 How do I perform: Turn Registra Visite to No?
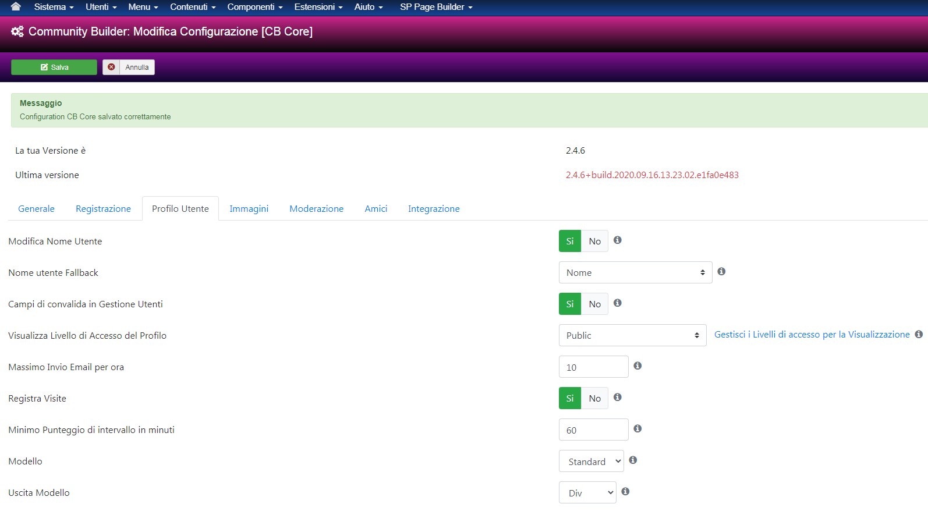[x=594, y=398]
